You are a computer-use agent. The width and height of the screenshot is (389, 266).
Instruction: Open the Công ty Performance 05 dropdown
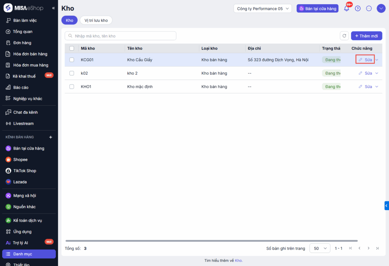tap(262, 8)
